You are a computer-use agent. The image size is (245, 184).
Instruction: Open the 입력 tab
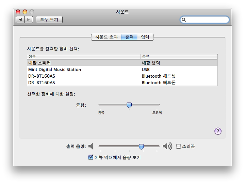[x=145, y=37]
